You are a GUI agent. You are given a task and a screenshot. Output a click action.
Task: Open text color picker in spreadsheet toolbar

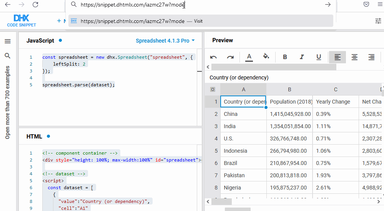click(249, 57)
